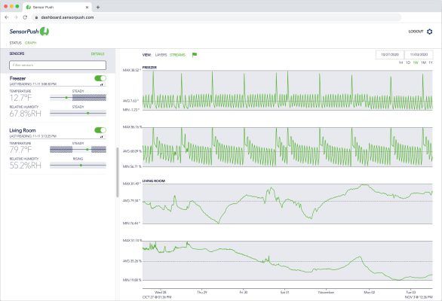The height and width of the screenshot is (301, 442).
Task: Open a new browser tab with the plus
Action: tap(98, 7)
